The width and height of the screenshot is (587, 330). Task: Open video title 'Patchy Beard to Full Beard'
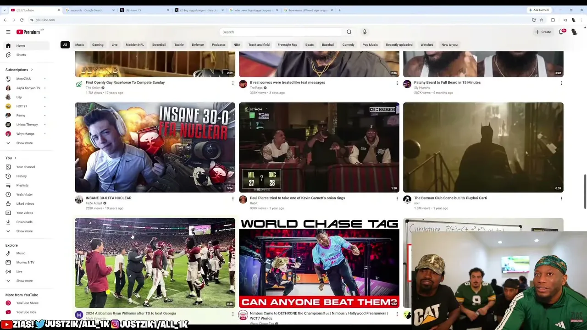click(x=447, y=82)
